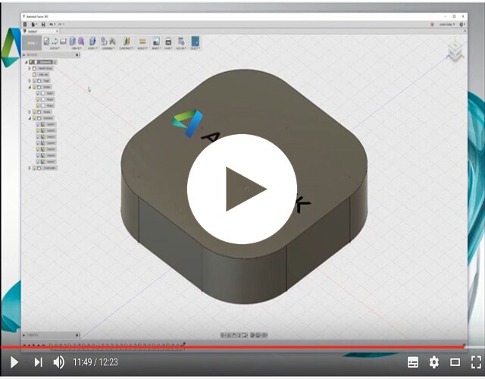485x379 pixels.
Task: Toggle the Origin lightbulb visibility
Action: 35,81
